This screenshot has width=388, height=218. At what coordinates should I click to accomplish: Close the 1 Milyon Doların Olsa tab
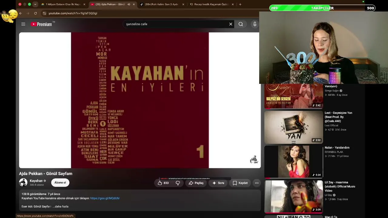pos(84,4)
